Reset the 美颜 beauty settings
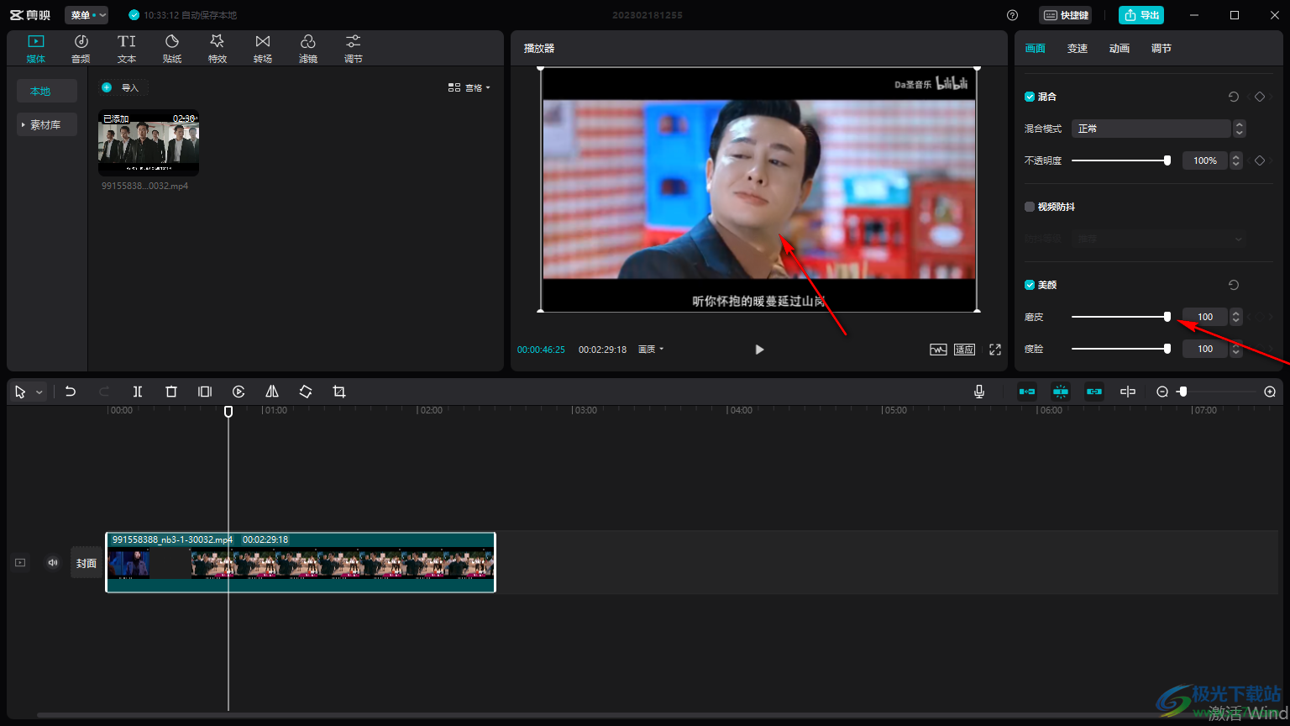 (x=1234, y=285)
